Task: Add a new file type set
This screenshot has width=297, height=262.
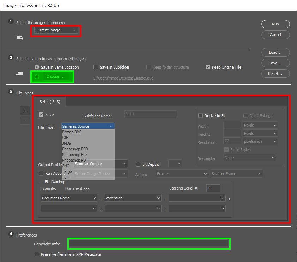Action: pos(25,111)
